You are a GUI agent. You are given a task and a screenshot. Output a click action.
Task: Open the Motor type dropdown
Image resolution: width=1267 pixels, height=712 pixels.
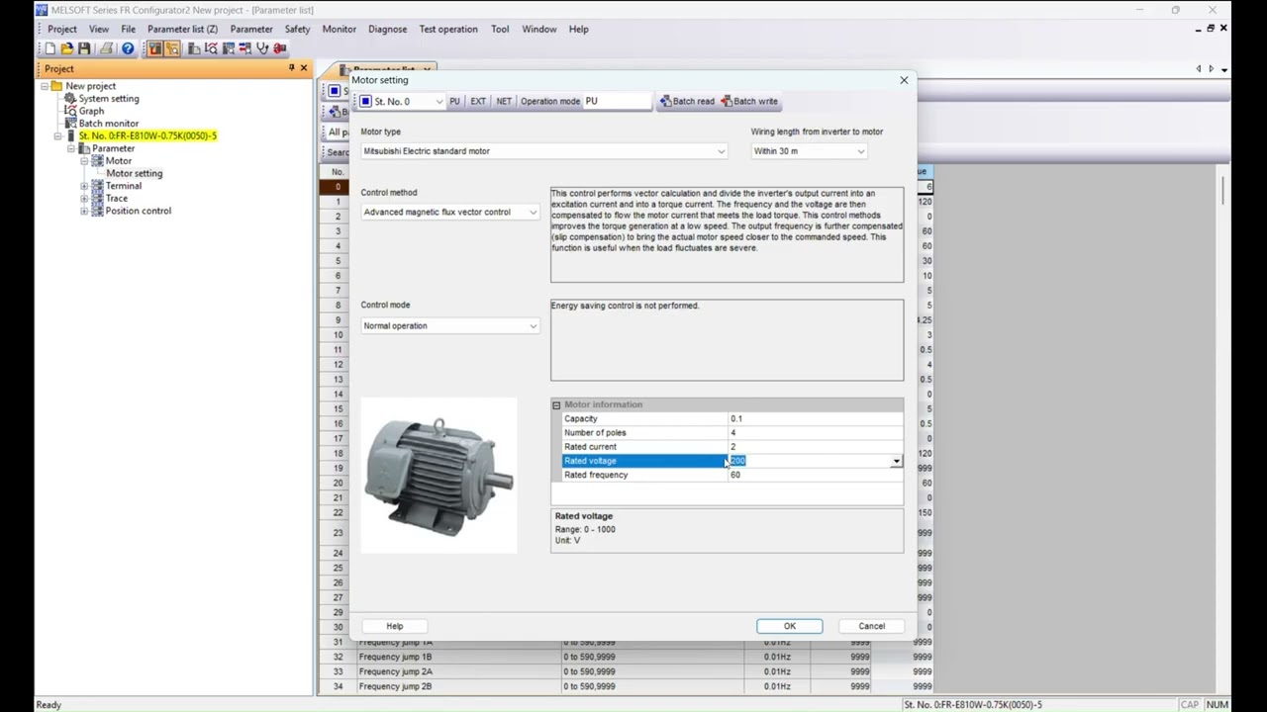tap(721, 151)
